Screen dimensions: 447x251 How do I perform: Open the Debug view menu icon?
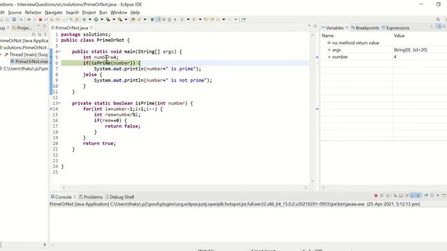[45, 34]
